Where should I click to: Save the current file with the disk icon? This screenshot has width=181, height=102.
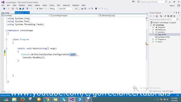pos(20,9)
